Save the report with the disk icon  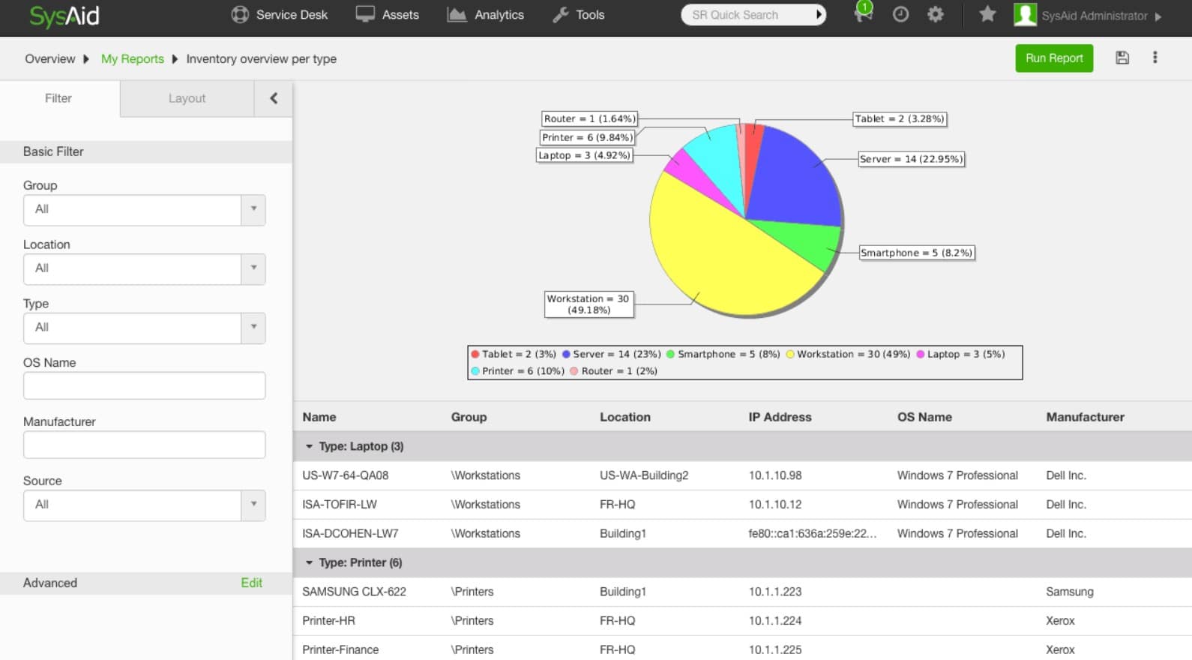point(1122,58)
